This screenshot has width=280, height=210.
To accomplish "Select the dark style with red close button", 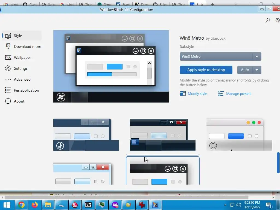I will (162, 135).
